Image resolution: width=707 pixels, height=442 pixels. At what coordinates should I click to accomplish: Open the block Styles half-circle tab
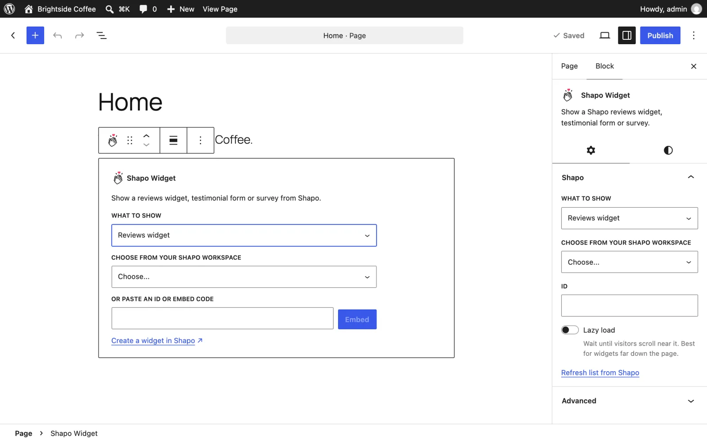pyautogui.click(x=668, y=150)
